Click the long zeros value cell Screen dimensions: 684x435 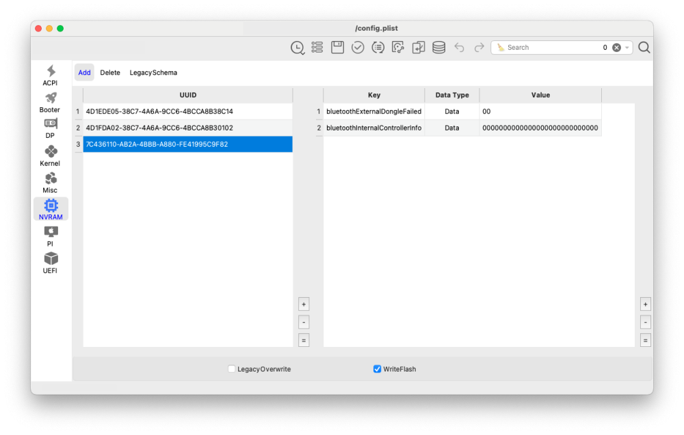pos(540,128)
